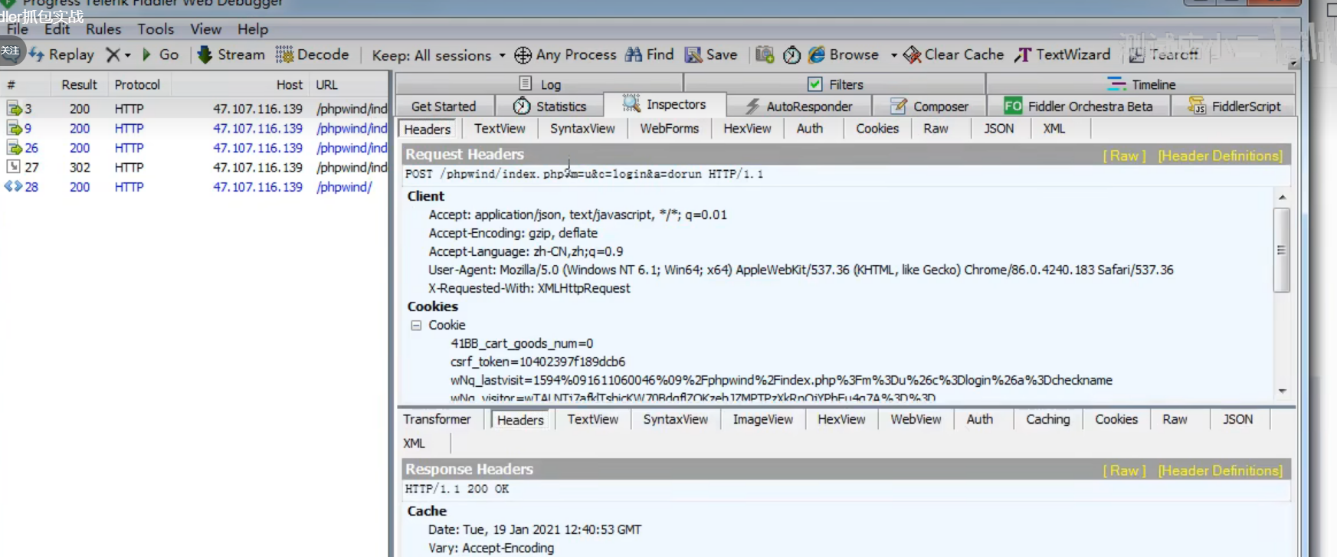Open the Browse dropdown arrow

[893, 55]
